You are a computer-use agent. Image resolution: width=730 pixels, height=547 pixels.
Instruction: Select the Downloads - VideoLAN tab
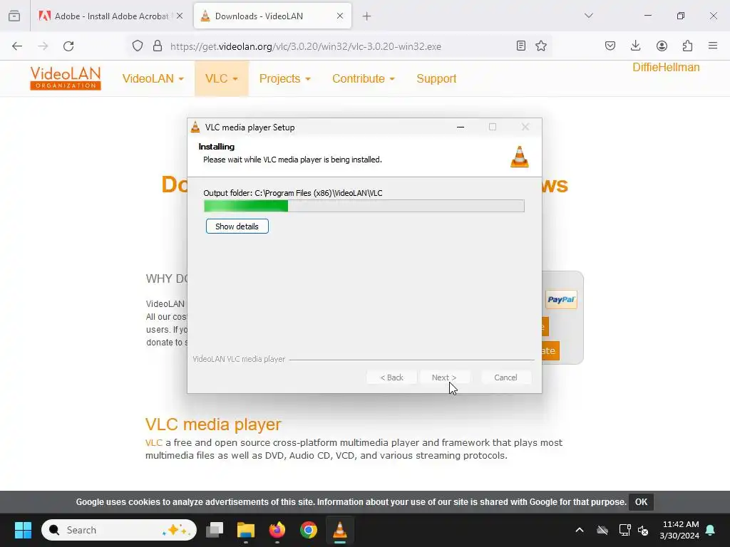(272, 16)
